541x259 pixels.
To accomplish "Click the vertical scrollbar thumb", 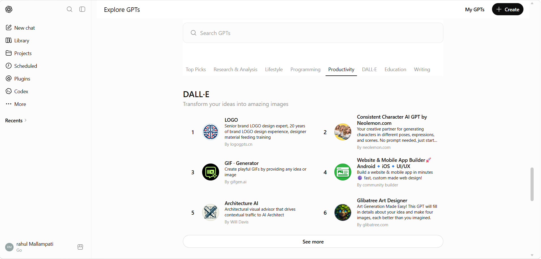I will [532, 184].
